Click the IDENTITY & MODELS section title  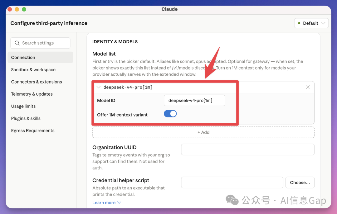click(115, 42)
